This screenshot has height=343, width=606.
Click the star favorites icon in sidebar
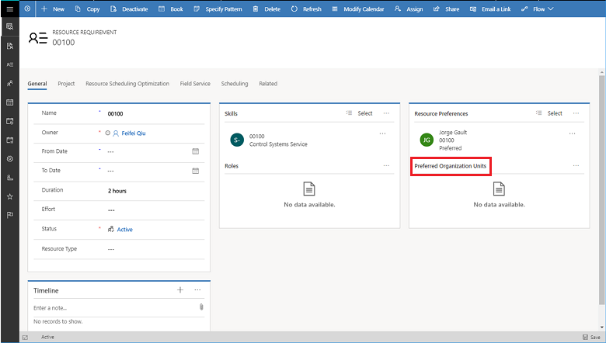[x=9, y=196]
